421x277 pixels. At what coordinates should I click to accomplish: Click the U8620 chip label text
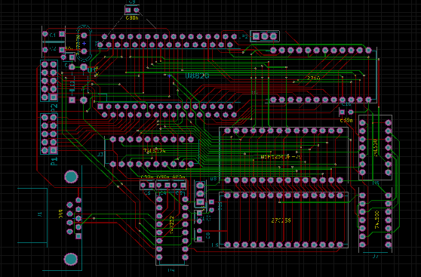coord(197,76)
